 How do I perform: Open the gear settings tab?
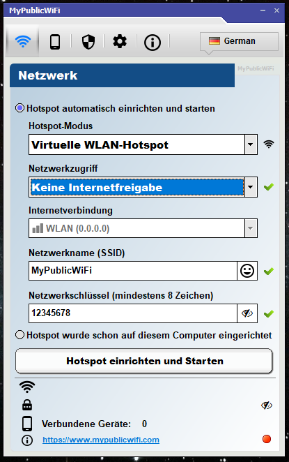(120, 41)
